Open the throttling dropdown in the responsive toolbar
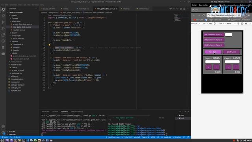Screen dimensions: 252x142 [231, 24]
